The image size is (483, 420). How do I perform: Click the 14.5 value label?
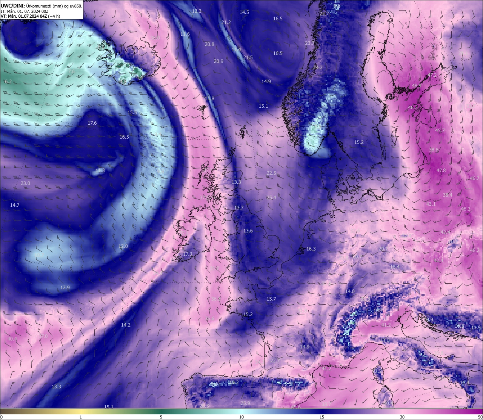point(244,12)
